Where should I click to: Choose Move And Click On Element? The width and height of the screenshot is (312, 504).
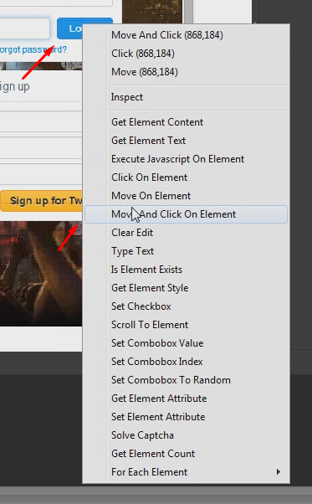tap(187, 214)
